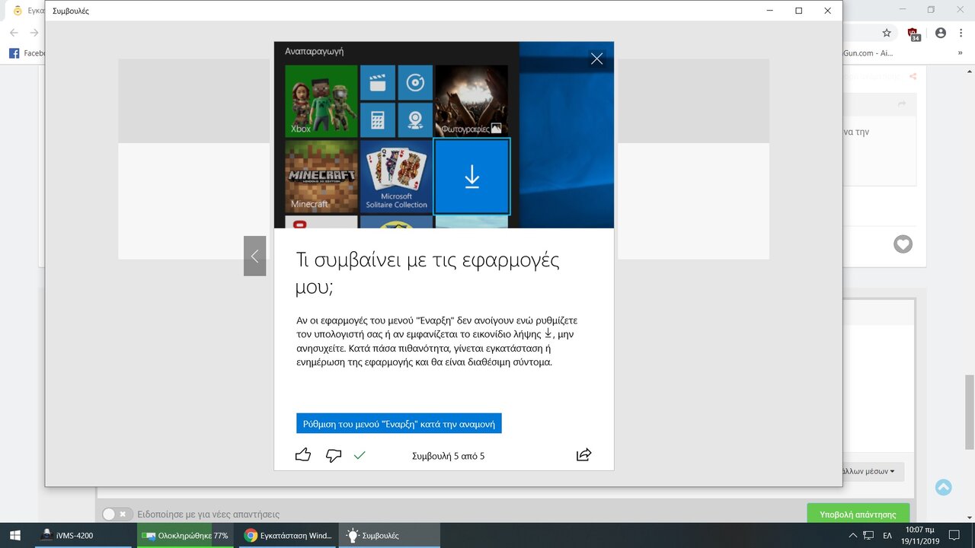Click the Chrome profile avatar icon

click(x=941, y=33)
